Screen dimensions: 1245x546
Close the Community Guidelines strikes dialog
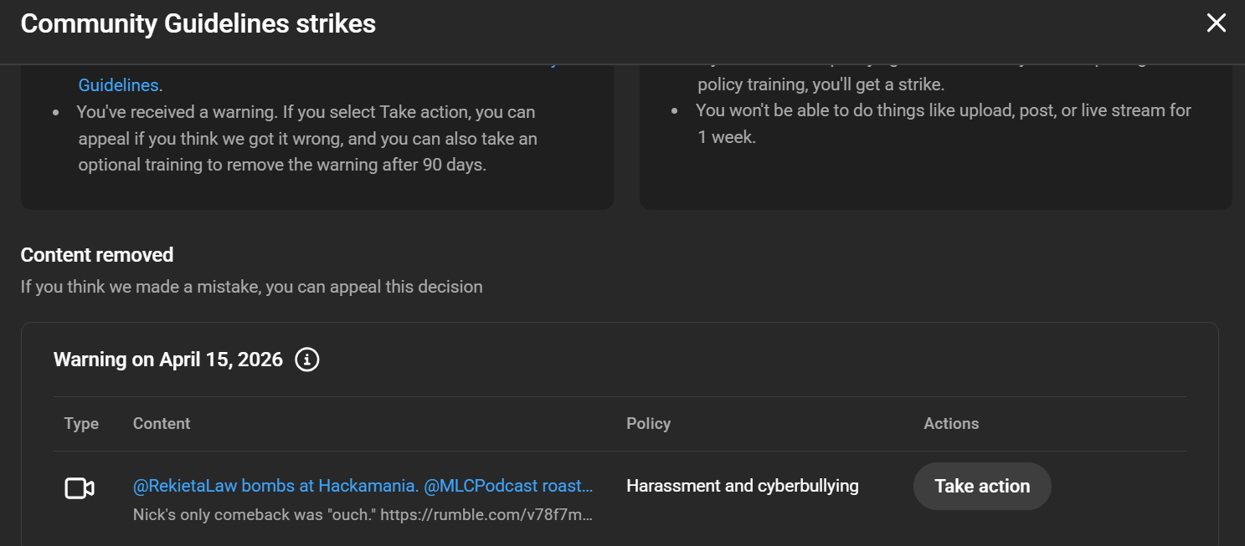[x=1216, y=23]
